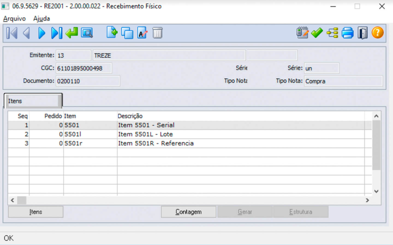Open the search magnifier icon
The height and width of the screenshot is (245, 393).
point(87,33)
